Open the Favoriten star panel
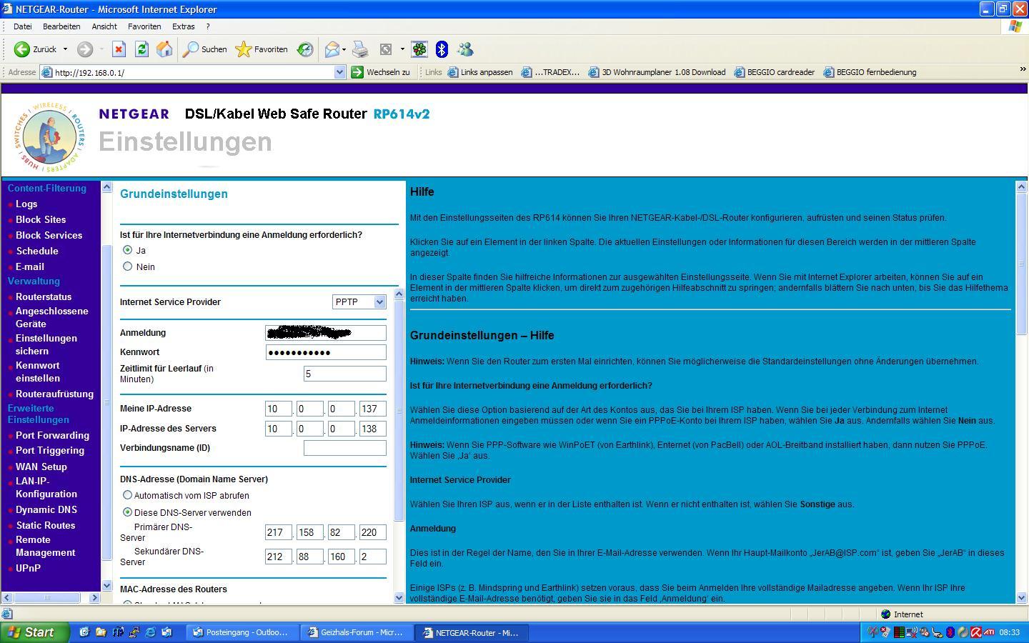This screenshot has height=643, width=1029. (x=262, y=49)
